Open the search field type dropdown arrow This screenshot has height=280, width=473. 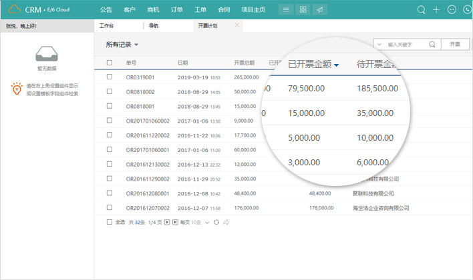(x=379, y=45)
